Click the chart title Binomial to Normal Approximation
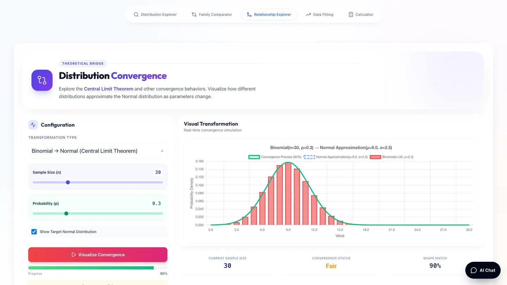 331,148
